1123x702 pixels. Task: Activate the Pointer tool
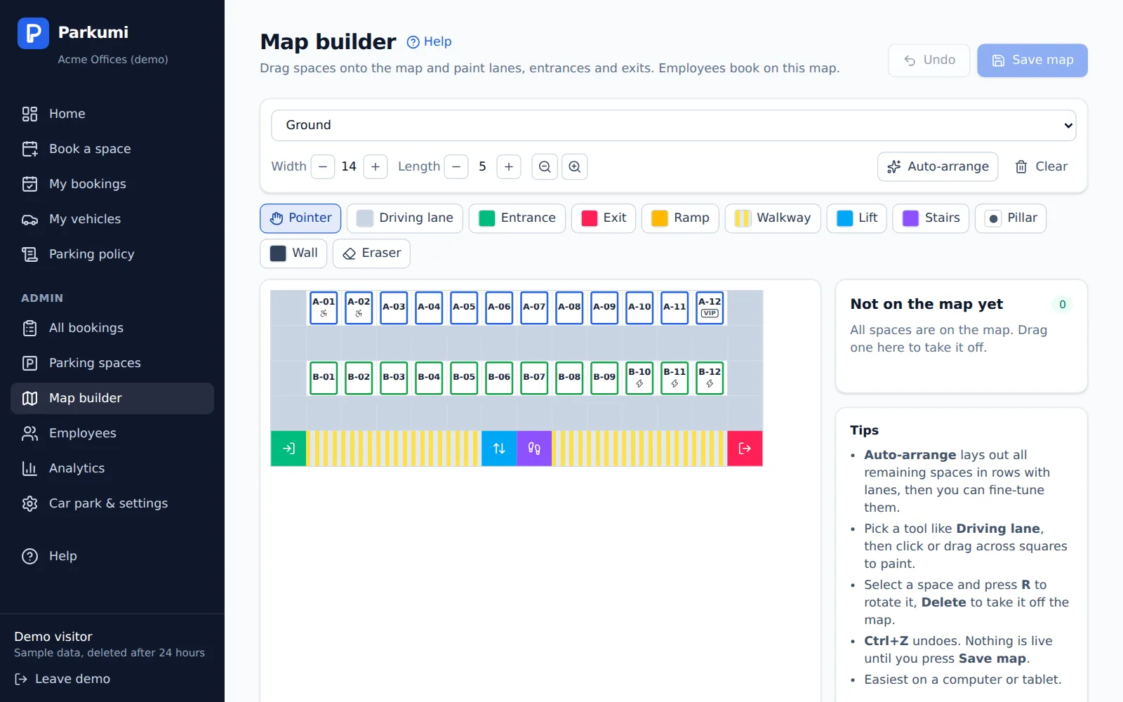pyautogui.click(x=300, y=218)
